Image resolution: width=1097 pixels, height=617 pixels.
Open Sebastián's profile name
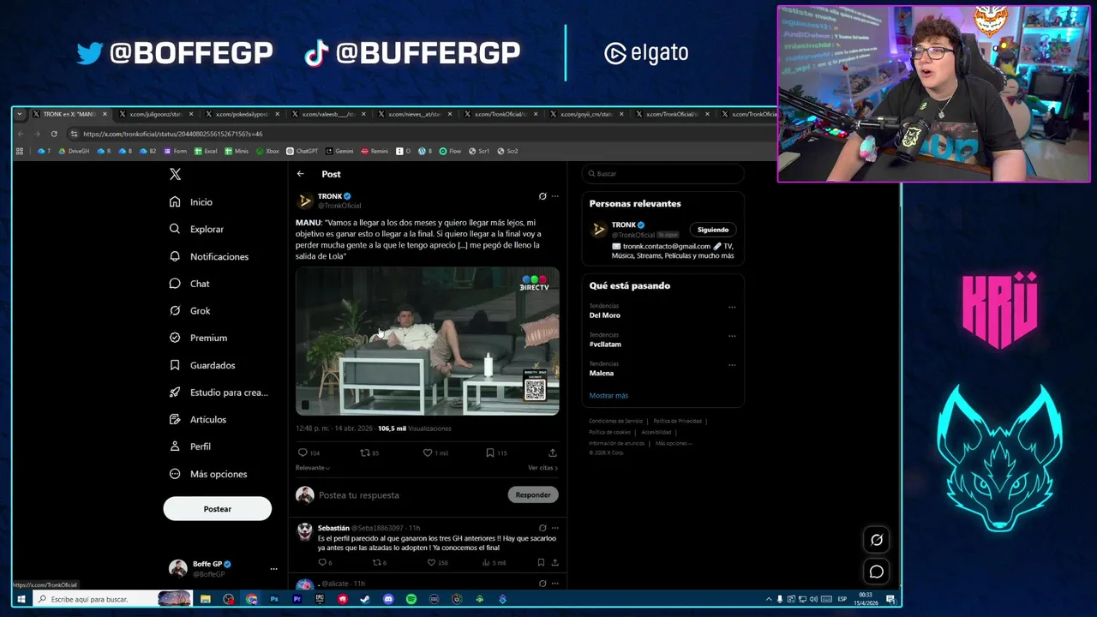(333, 528)
